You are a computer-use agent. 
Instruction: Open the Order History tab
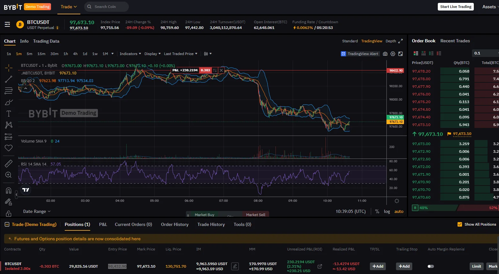pos(175,224)
